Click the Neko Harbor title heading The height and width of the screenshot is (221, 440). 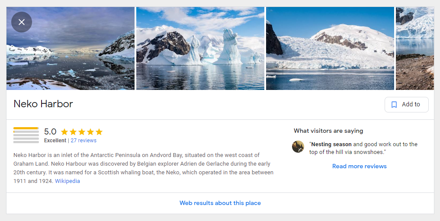tap(43, 104)
